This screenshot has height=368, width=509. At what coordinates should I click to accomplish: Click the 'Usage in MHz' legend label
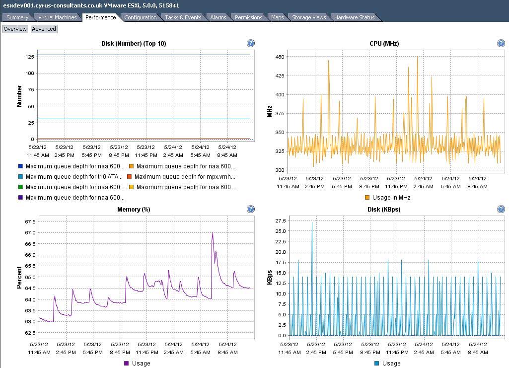[x=391, y=197]
